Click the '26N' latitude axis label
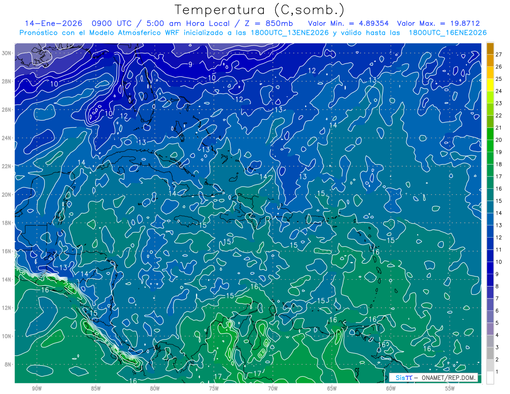 point(7,110)
